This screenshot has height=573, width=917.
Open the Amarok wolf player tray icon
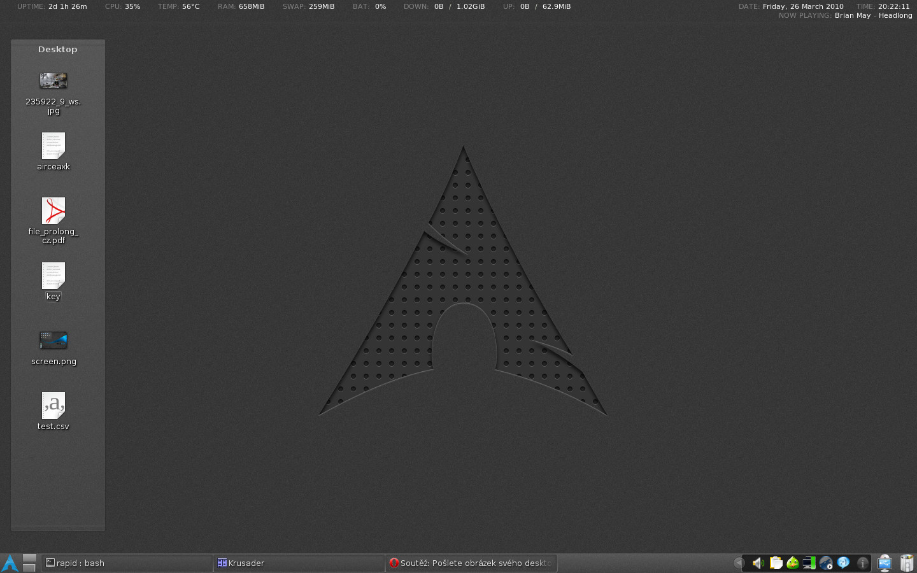[826, 563]
